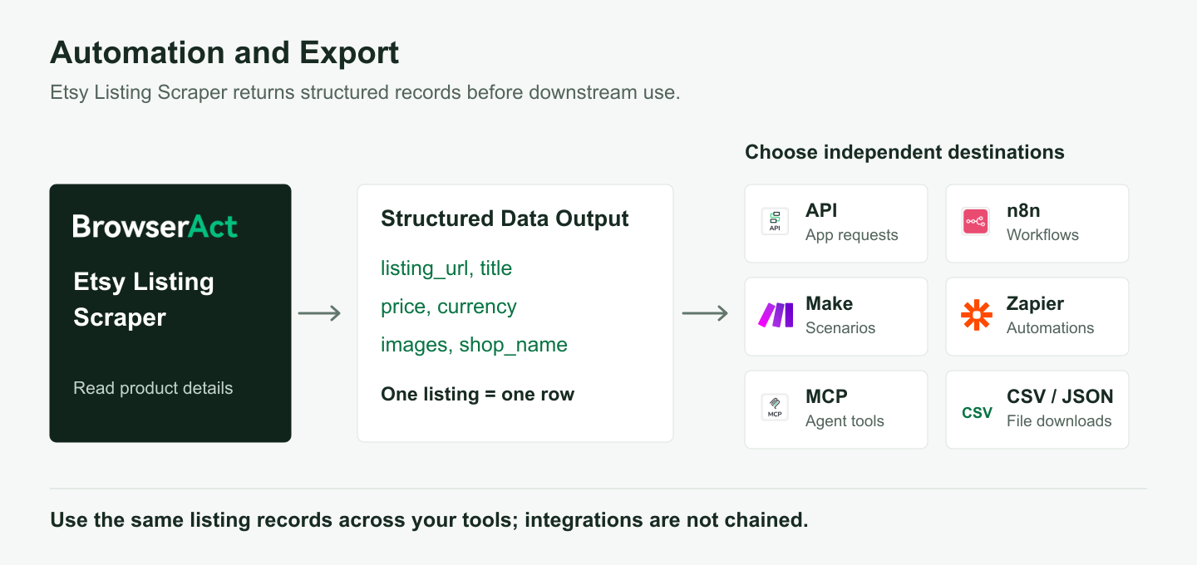1197x565 pixels.
Task: Select the Make Scenarios card
Action: (x=836, y=316)
